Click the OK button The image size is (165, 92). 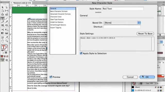pos(147,77)
